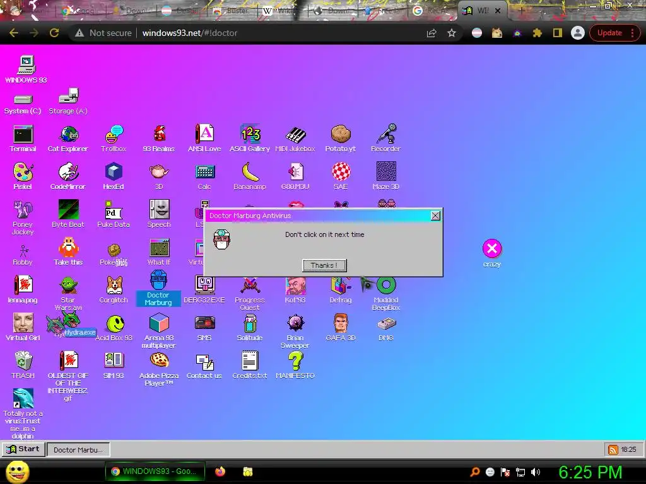The image size is (646, 484).
Task: Click the RSS feed tray icon
Action: coord(613,449)
